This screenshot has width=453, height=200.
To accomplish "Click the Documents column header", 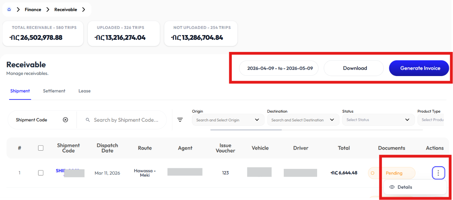I will click(391, 148).
